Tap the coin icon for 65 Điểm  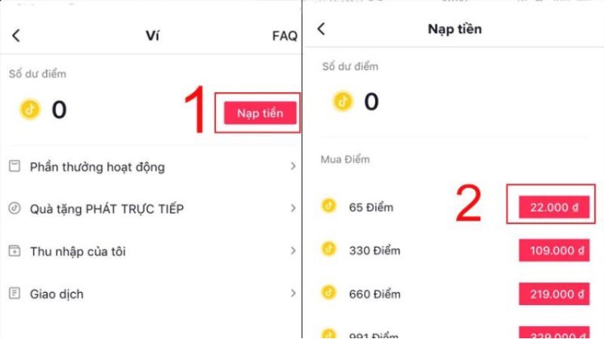point(328,205)
